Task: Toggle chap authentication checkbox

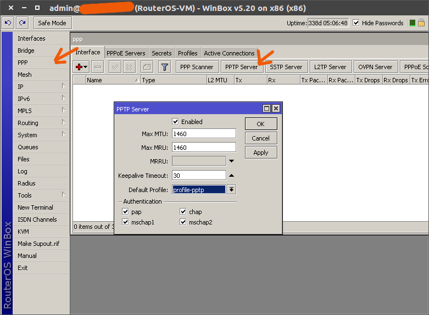Action: 183,211
